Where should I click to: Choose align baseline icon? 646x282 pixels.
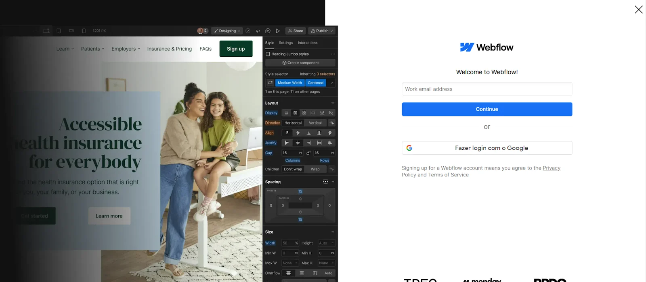pyautogui.click(x=330, y=133)
